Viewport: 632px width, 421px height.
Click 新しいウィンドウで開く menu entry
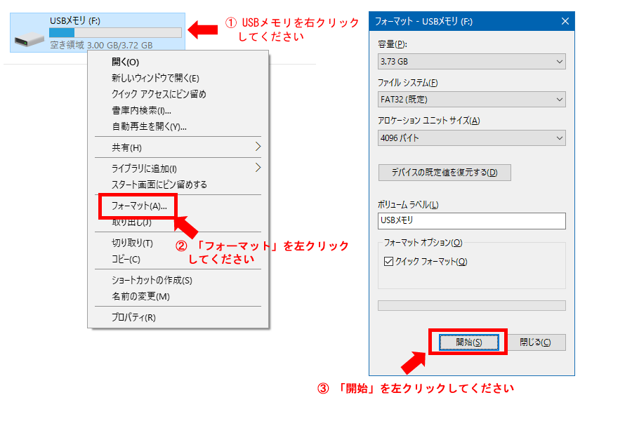[x=155, y=78]
